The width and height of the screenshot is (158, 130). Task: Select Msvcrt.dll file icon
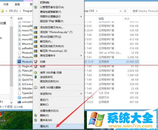pos(19,44)
